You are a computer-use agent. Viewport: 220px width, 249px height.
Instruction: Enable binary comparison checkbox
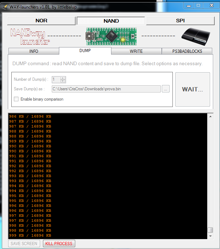point(16,99)
